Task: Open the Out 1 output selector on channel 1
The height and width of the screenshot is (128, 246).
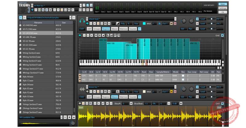Action: pyautogui.click(x=165, y=24)
